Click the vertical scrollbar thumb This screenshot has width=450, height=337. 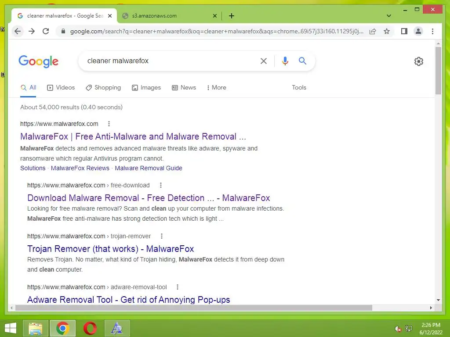pyautogui.click(x=438, y=71)
